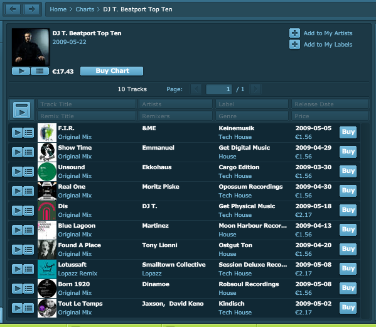This screenshot has height=327, width=376.
Task: Play the track Real One
Action: pos(18,191)
